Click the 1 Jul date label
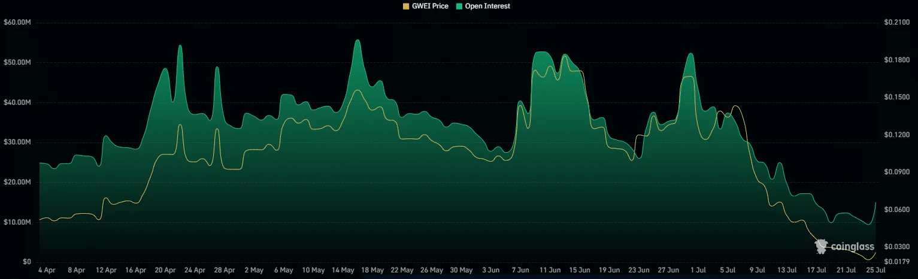Screen dimensions: 918x279 click(699, 271)
